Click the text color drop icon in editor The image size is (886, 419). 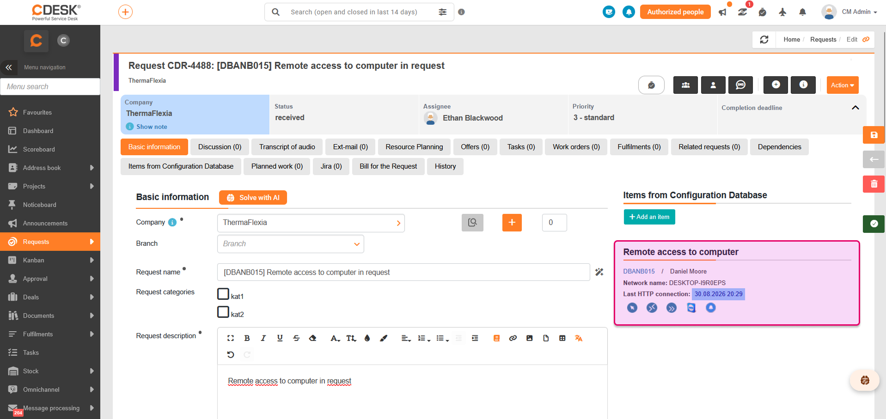pos(367,338)
